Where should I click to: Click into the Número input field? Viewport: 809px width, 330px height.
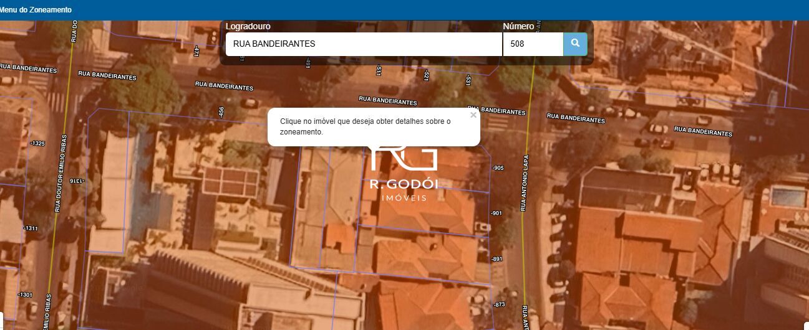533,44
